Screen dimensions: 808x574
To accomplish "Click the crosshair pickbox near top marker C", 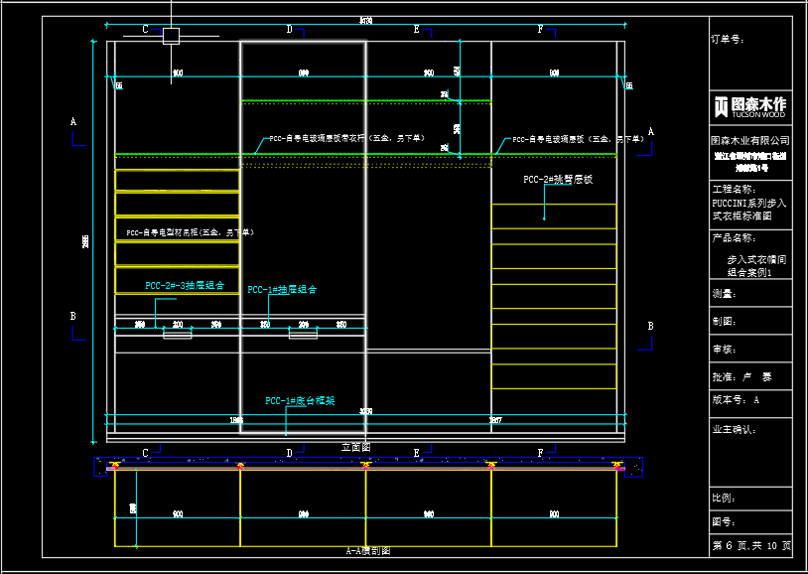I will [x=171, y=37].
